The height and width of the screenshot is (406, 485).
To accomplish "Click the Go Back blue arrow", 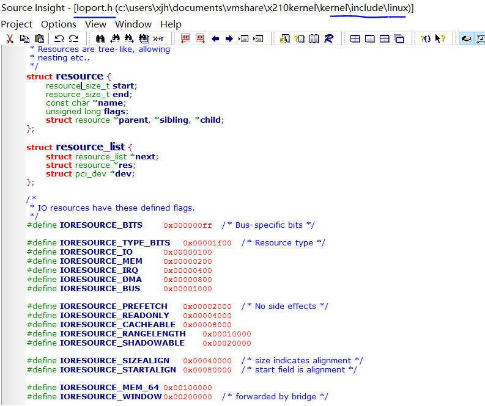I will coord(215,38).
